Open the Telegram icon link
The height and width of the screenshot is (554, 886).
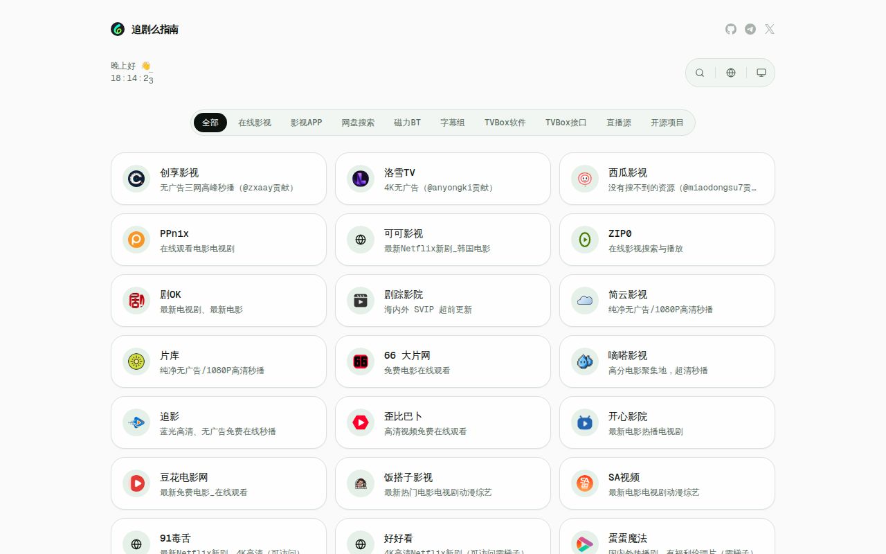[750, 29]
